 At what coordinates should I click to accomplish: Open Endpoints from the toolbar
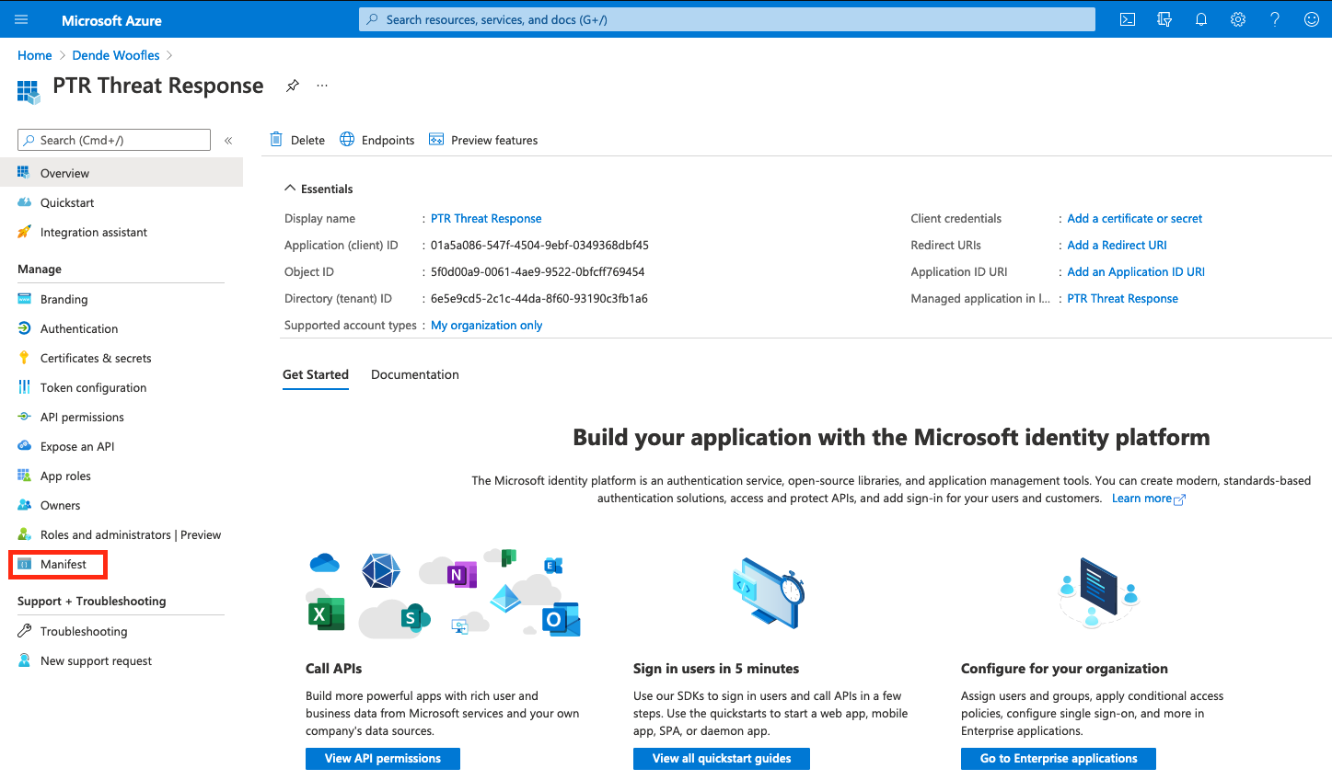pyautogui.click(x=377, y=140)
